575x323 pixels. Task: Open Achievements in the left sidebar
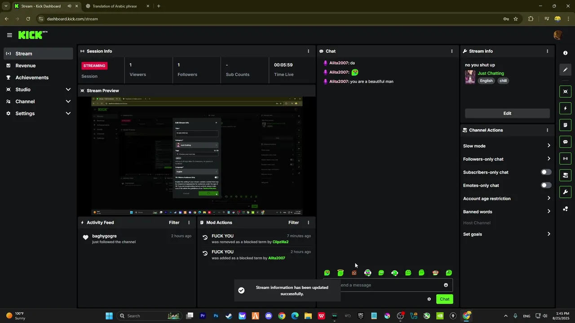[x=38, y=78]
